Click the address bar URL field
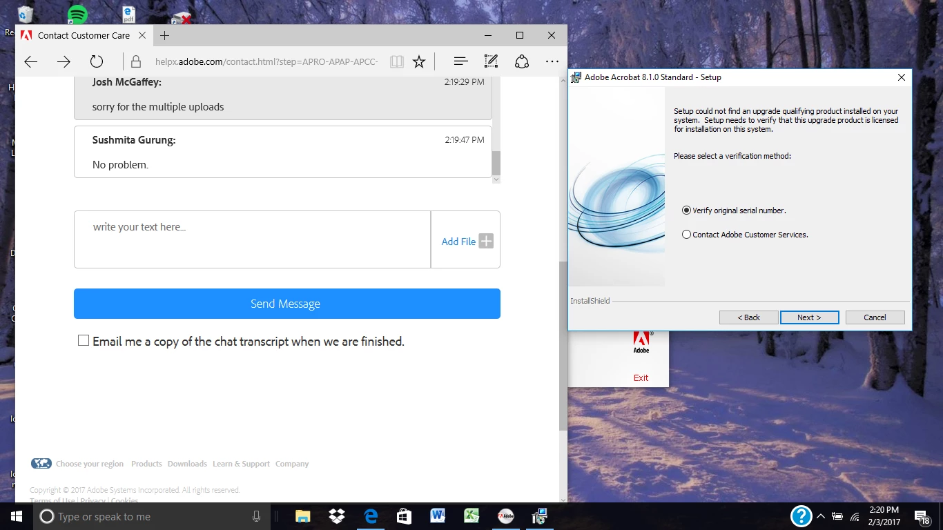The image size is (943, 530). coord(266,62)
